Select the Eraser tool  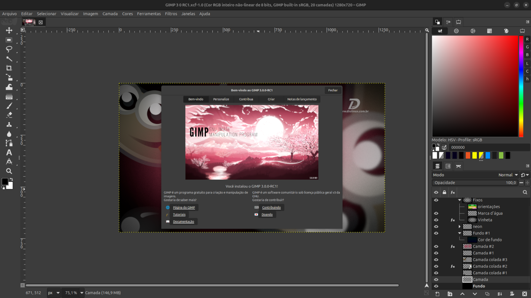9,115
